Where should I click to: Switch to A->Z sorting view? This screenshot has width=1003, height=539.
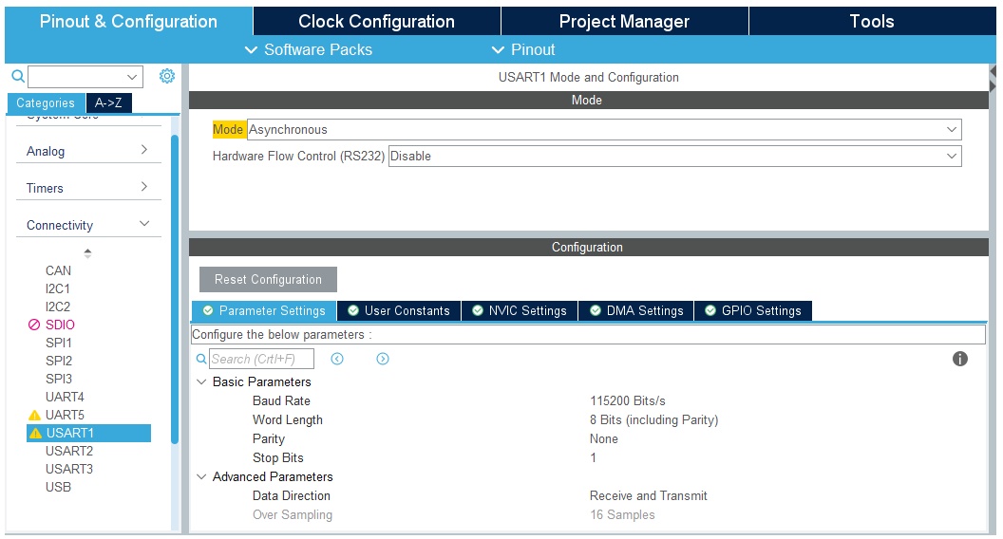[108, 102]
